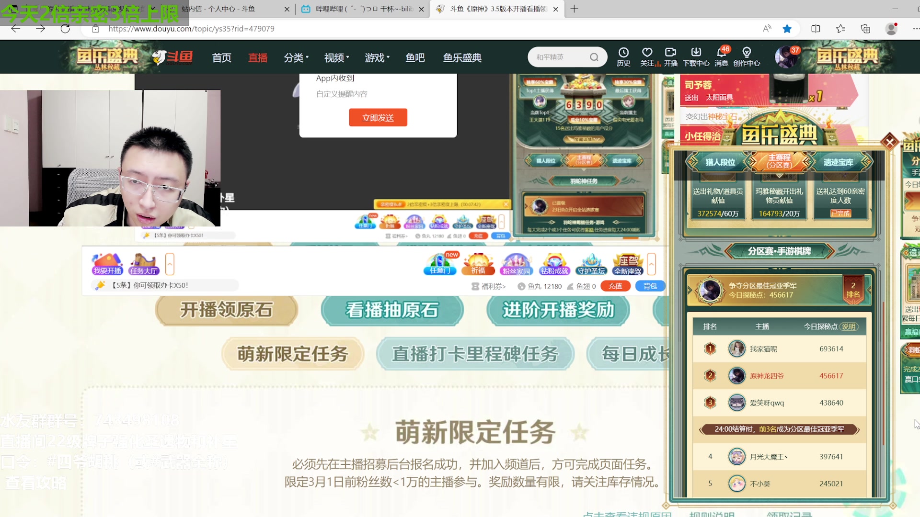Image resolution: width=920 pixels, height=517 pixels.
Task: Open the 守护圣坛 icon
Action: [x=591, y=264]
